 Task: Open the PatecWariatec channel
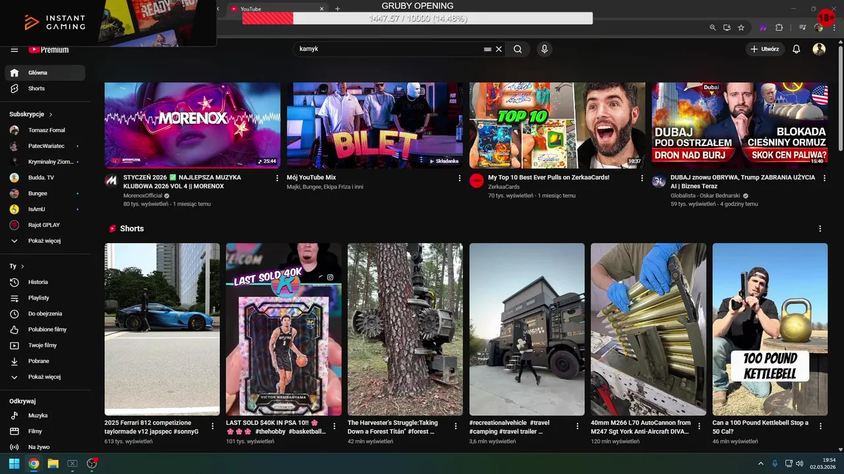(x=45, y=146)
